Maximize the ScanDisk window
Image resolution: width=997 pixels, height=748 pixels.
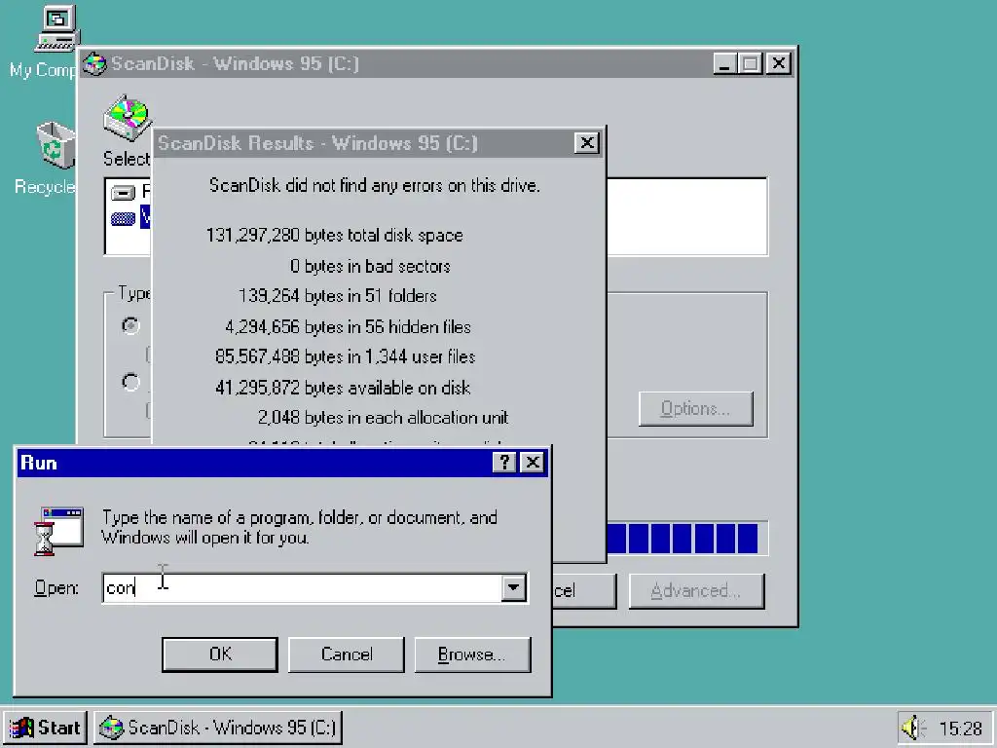tap(751, 63)
